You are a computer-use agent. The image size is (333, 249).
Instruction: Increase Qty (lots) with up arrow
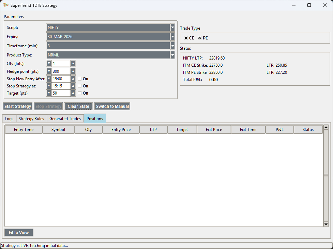73,64
